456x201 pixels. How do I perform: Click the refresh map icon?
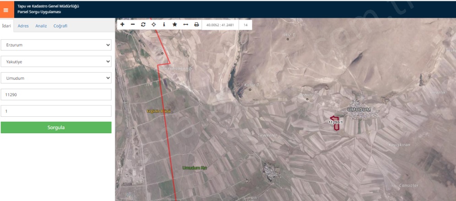[143, 24]
